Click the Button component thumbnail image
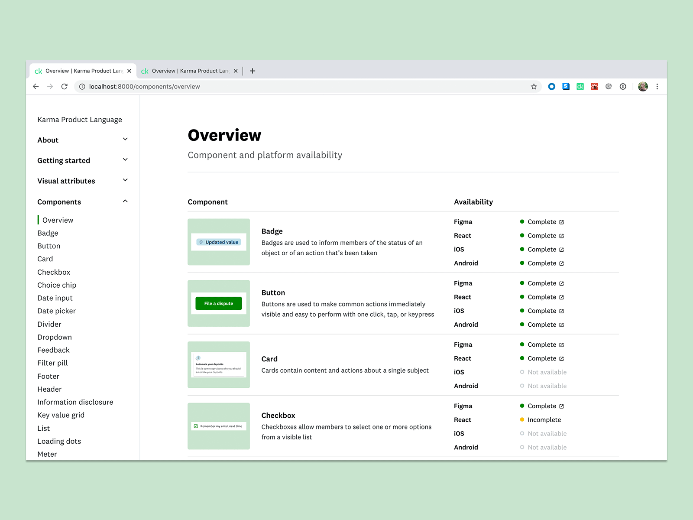This screenshot has width=693, height=520. coord(218,303)
